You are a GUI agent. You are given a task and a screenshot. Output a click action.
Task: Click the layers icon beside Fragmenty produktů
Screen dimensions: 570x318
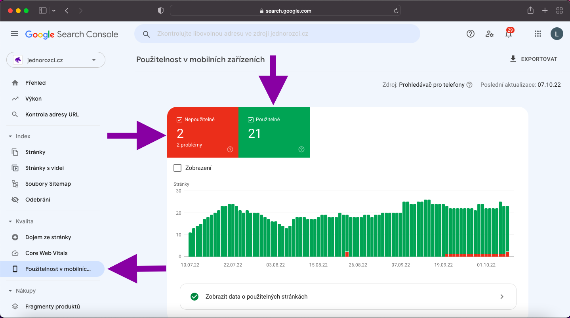[x=15, y=307]
